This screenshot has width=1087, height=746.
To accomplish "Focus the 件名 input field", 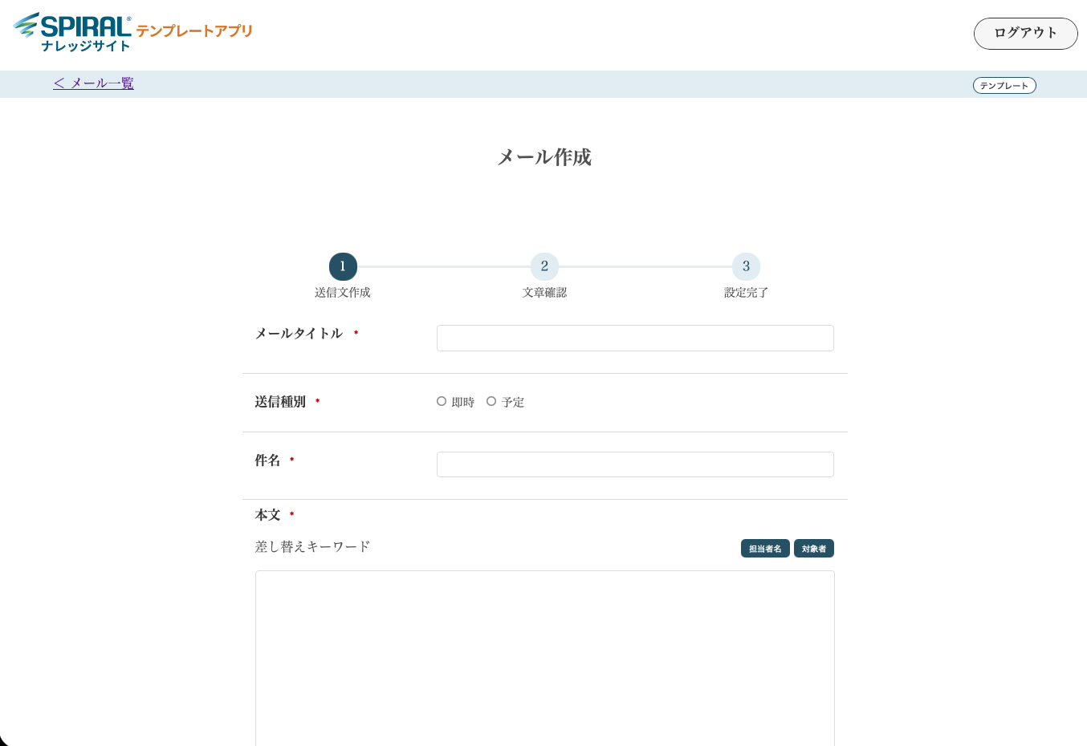I will point(634,464).
